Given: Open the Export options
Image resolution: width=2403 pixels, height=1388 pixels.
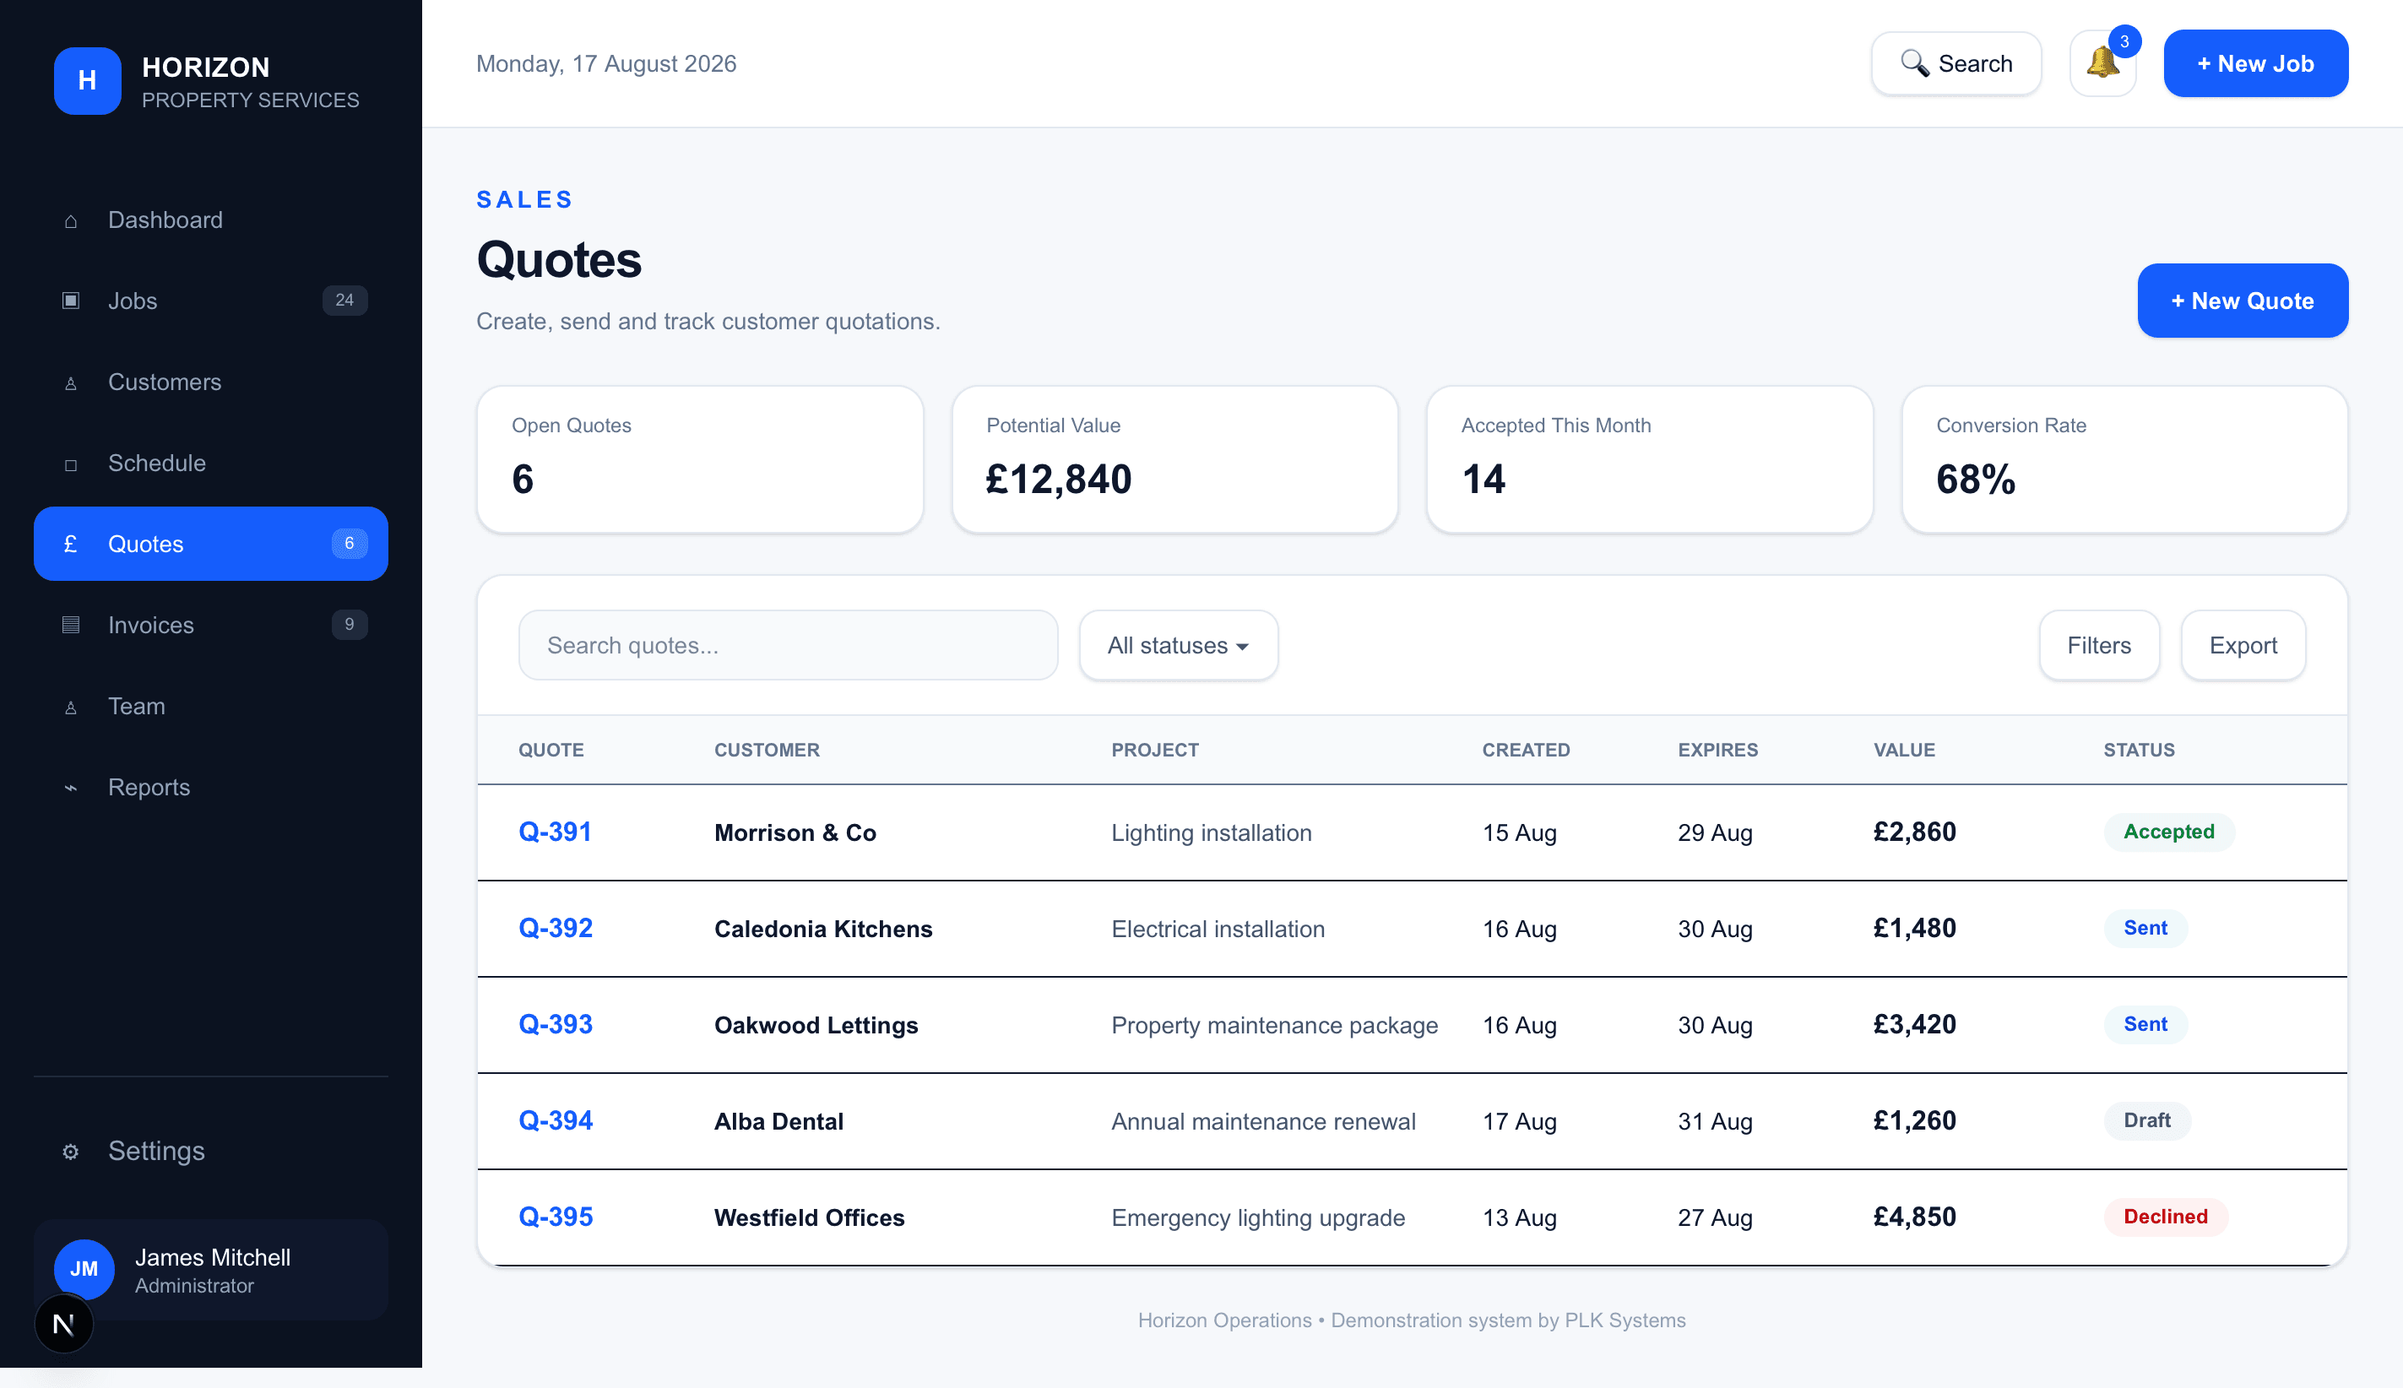Looking at the screenshot, I should [x=2243, y=645].
